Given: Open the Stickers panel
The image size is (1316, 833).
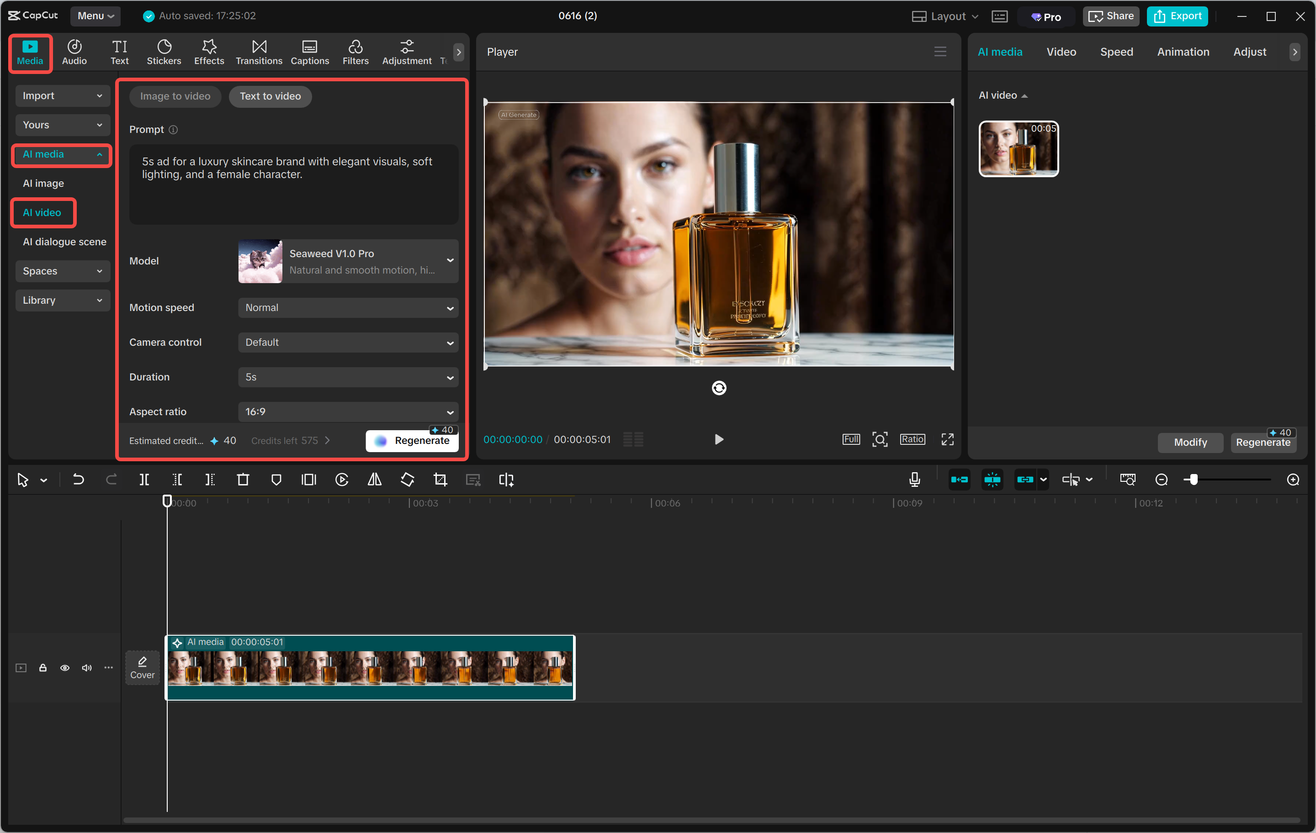Looking at the screenshot, I should click(x=164, y=51).
